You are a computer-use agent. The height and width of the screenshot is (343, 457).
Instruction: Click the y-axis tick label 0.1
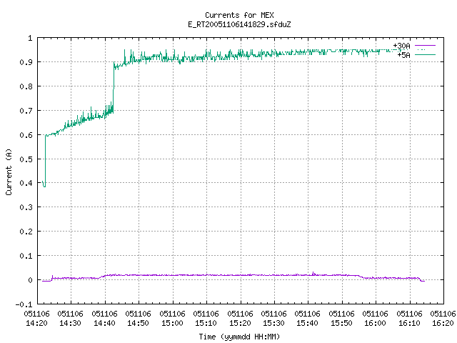[x=26, y=256]
